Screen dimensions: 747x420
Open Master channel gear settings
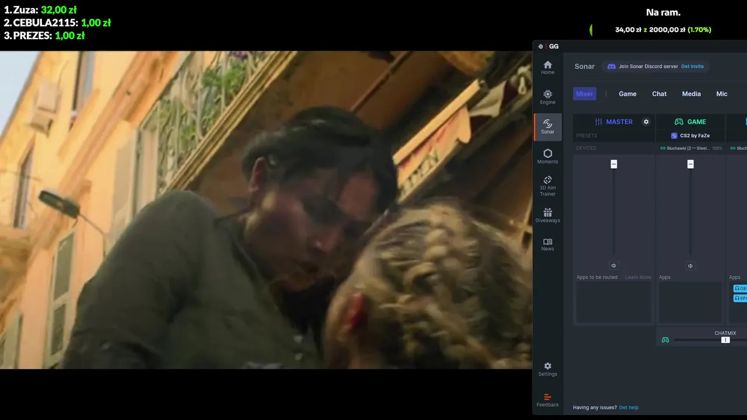coord(646,122)
